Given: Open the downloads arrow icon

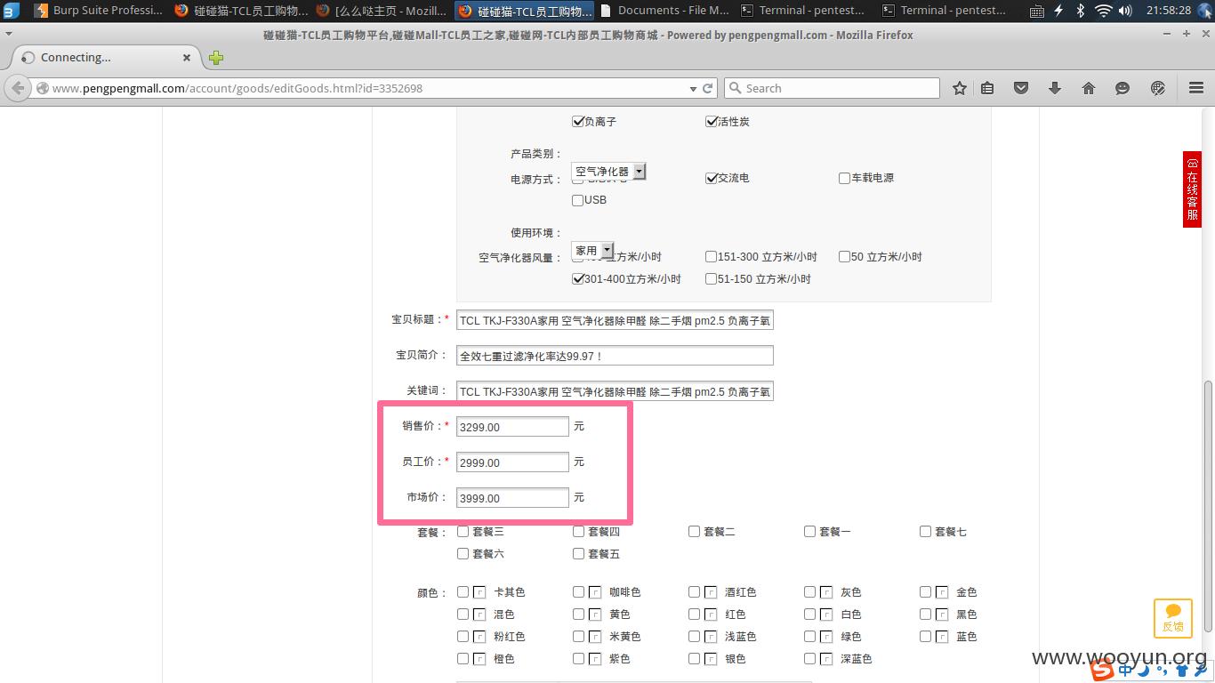Looking at the screenshot, I should coord(1055,88).
